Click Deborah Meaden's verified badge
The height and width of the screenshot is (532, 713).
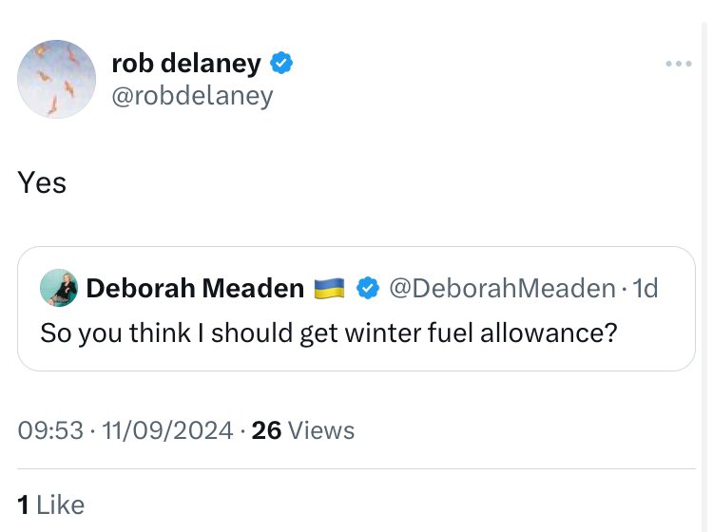point(367,289)
